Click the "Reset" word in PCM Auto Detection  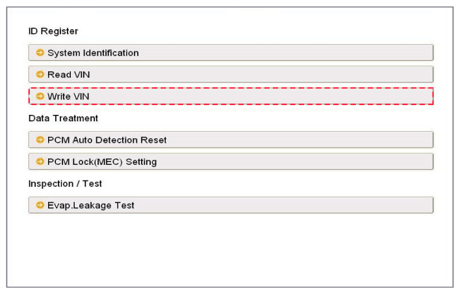tap(153, 140)
